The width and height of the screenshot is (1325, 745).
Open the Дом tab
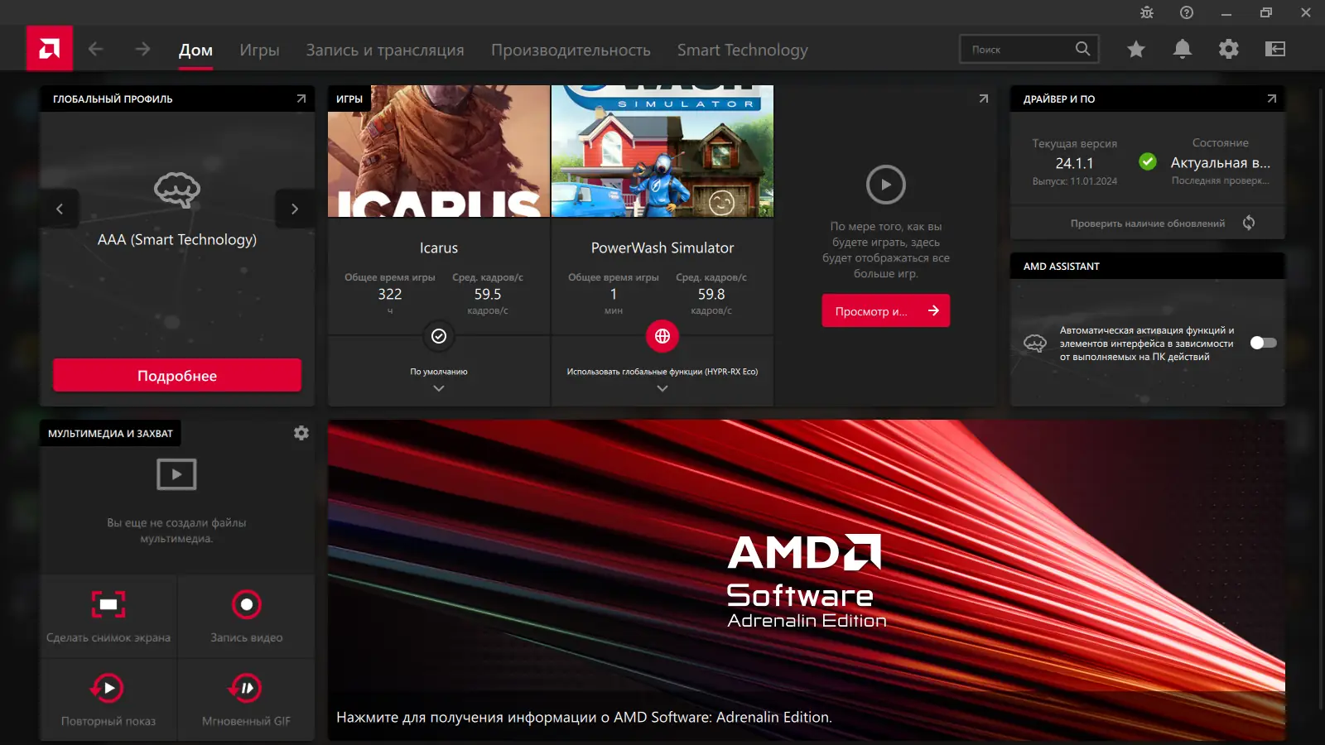pyautogui.click(x=195, y=50)
